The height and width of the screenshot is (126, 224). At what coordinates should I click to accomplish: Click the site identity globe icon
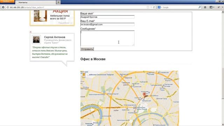8,7
